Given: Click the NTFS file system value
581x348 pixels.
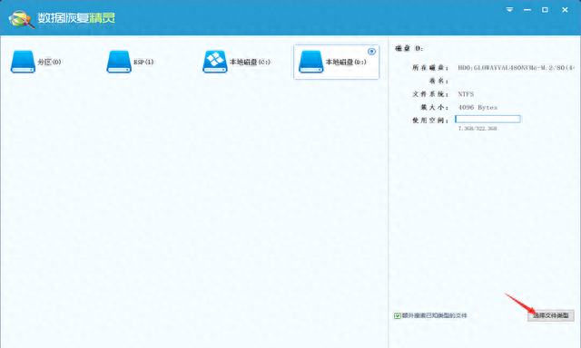Looking at the screenshot, I should coord(466,94).
